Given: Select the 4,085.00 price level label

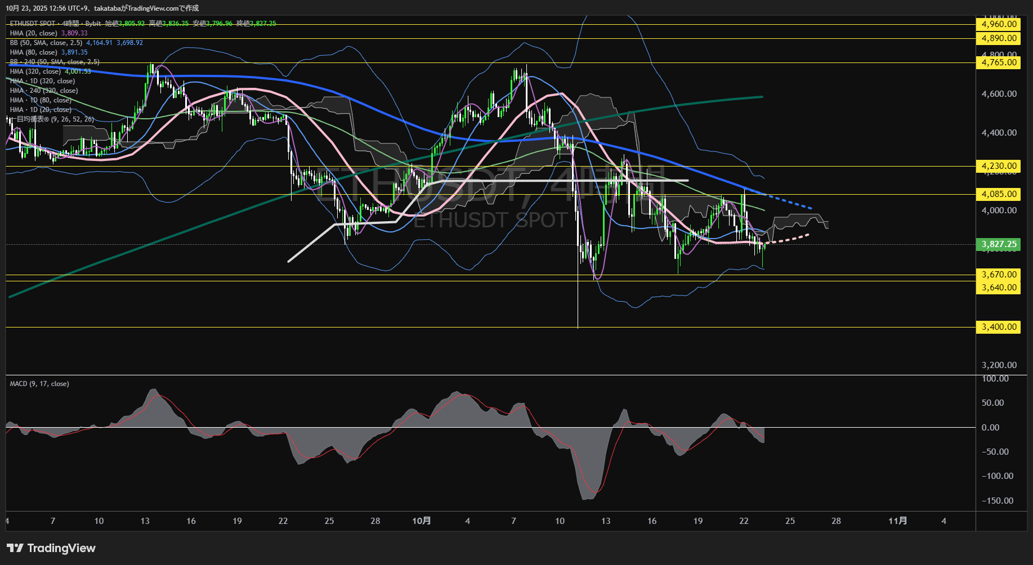Looking at the screenshot, I should [x=999, y=194].
